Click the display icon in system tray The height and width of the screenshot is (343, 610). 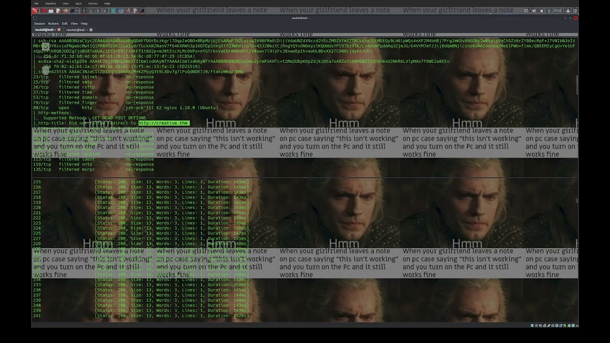pos(526,10)
